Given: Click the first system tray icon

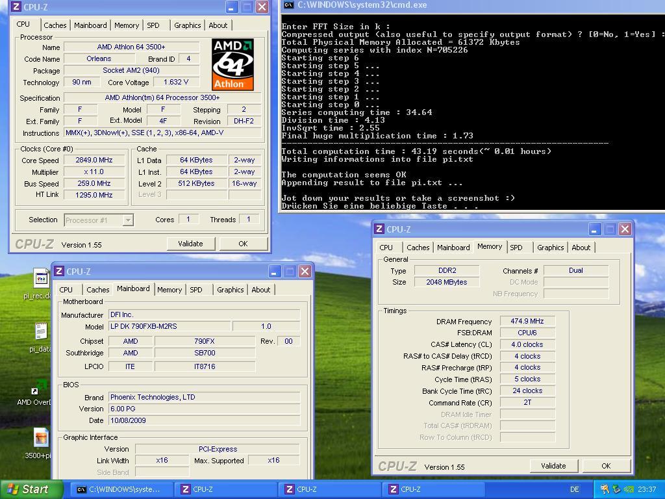Looking at the screenshot, I should point(605,489).
